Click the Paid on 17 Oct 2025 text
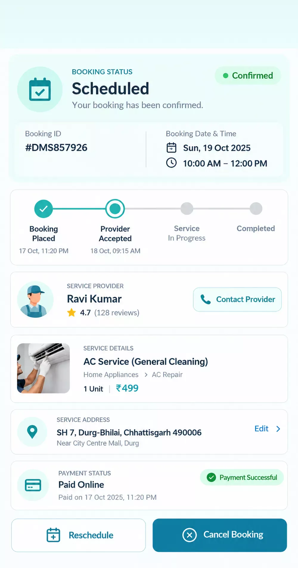Screen dimensions: 298x568 (x=107, y=497)
